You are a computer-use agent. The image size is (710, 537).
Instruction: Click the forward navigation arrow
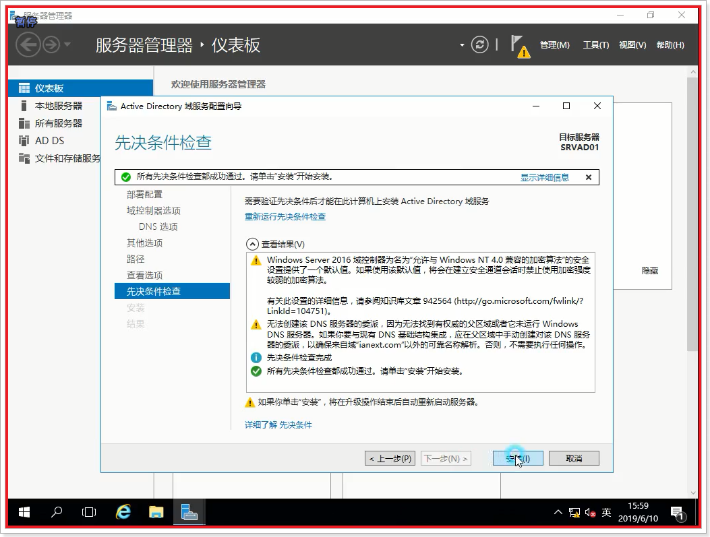pos(51,44)
